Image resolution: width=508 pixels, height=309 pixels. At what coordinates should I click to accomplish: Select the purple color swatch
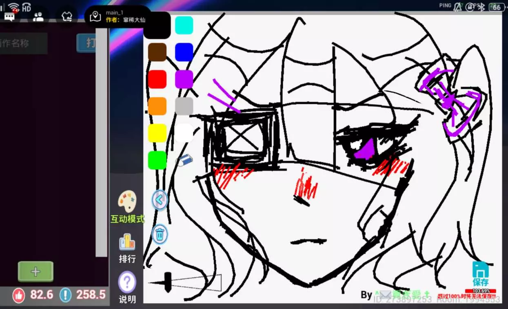pyautogui.click(x=184, y=79)
